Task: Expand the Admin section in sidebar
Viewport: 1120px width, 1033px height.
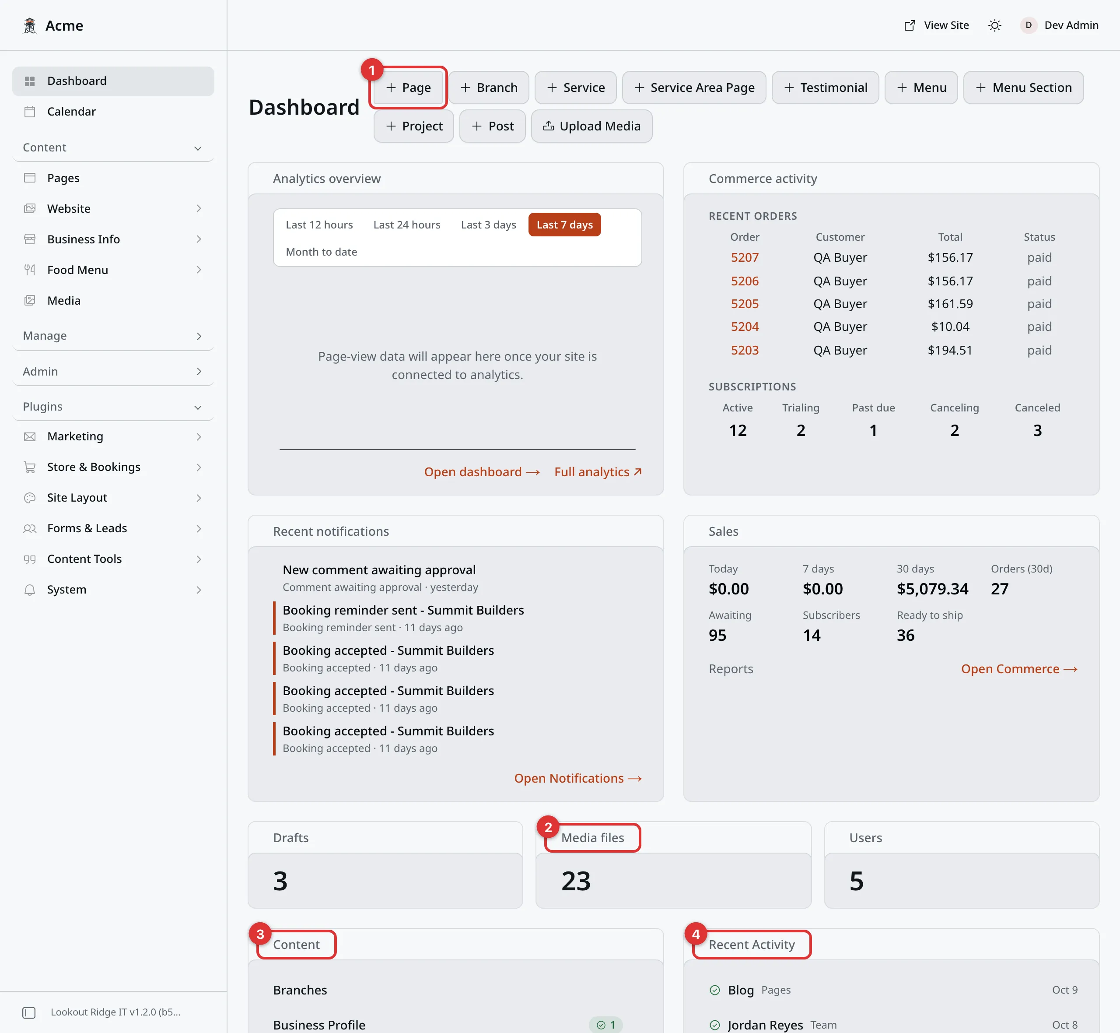Action: tap(112, 371)
